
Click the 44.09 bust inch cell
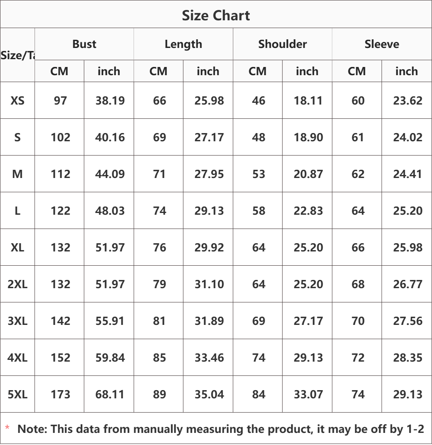(110, 174)
